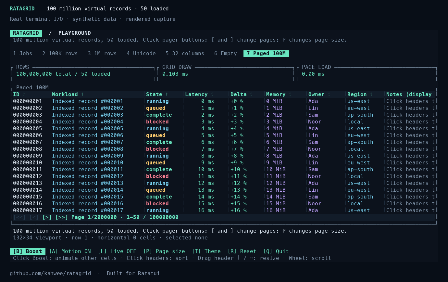
Task: Click the sort arrow beside the Memory header
Action: click(x=290, y=94)
